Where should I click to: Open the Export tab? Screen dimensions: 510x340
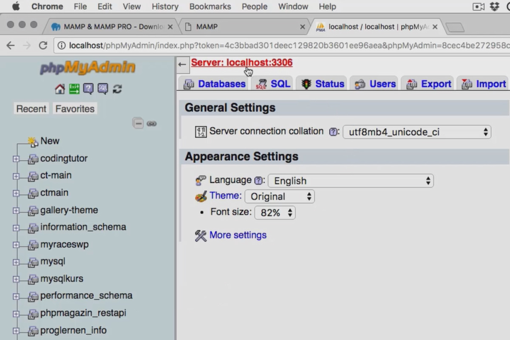tap(428, 84)
